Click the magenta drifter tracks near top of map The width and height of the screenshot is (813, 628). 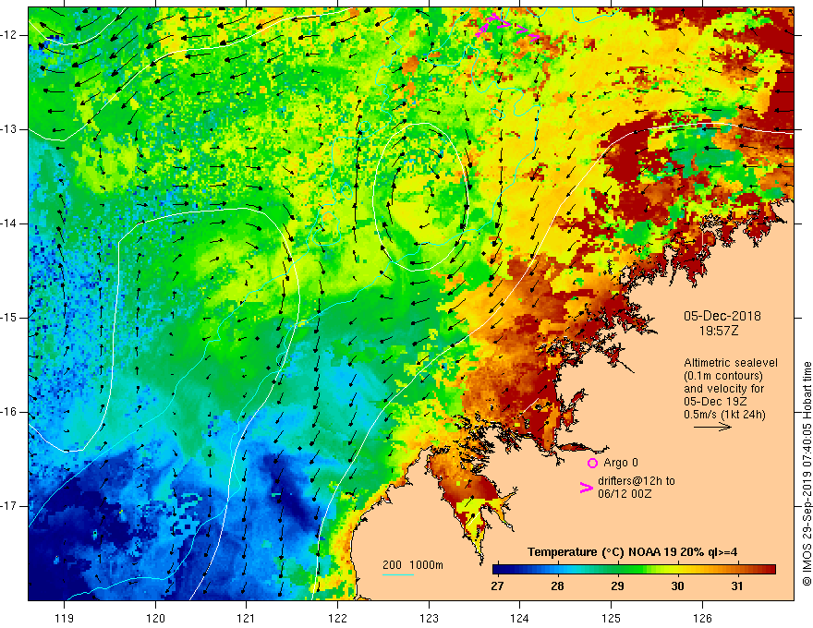pyautogui.click(x=507, y=28)
